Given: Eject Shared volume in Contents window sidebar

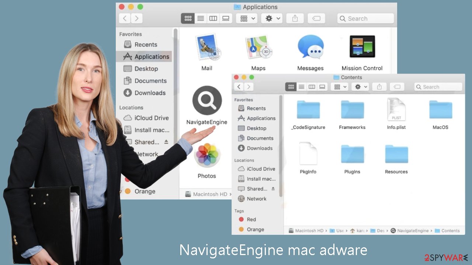Looking at the screenshot, I should (273, 188).
